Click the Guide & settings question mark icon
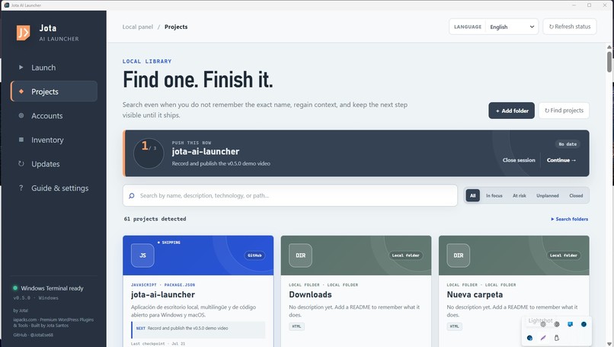Image resolution: width=614 pixels, height=347 pixels. 21,188
